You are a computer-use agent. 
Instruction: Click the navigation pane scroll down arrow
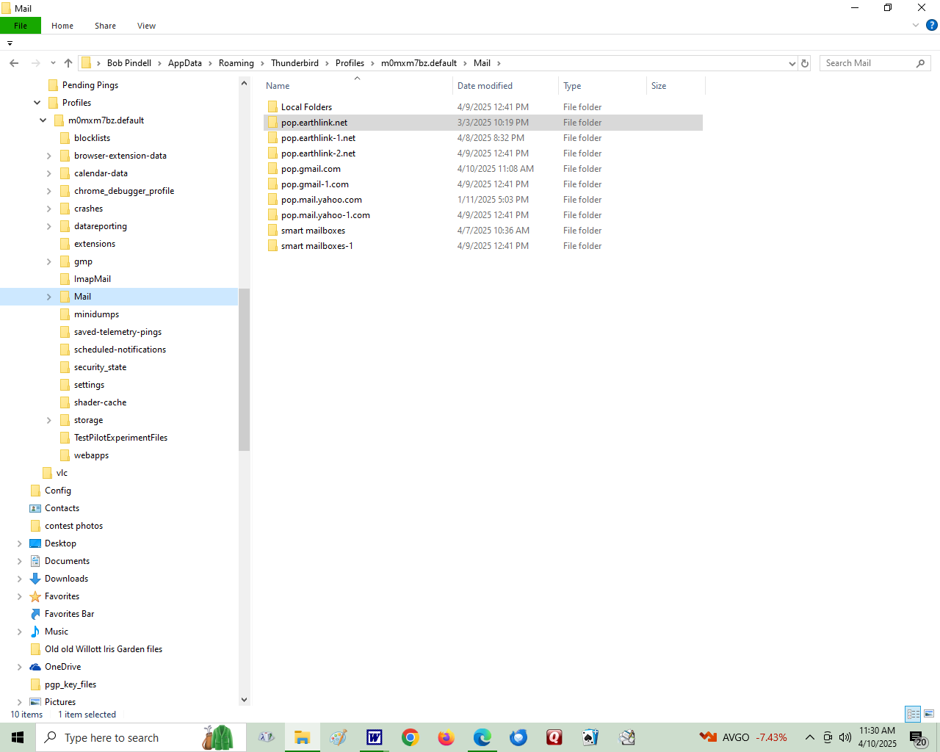244,700
